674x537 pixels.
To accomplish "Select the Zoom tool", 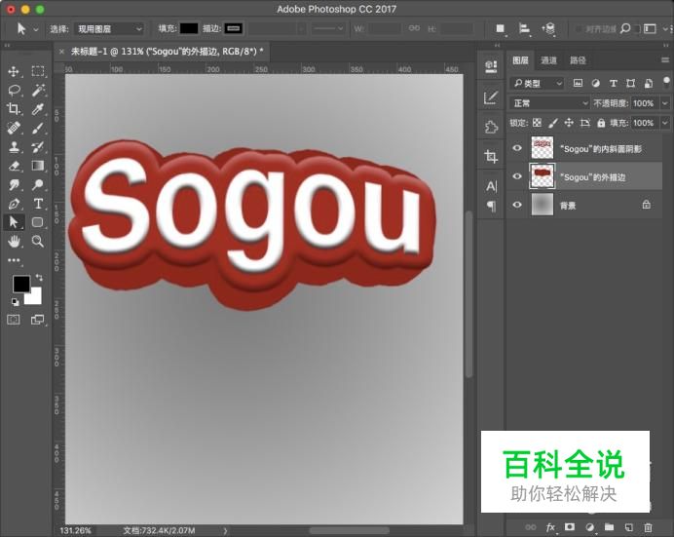I will tap(38, 241).
